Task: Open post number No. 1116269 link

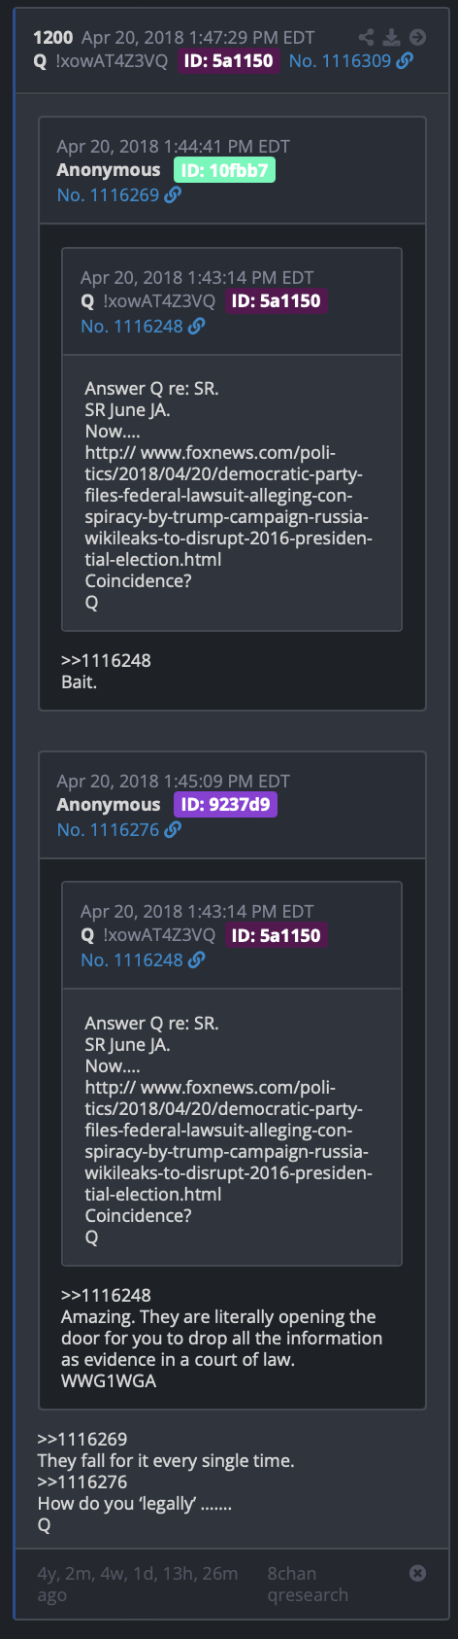Action: 108,194
